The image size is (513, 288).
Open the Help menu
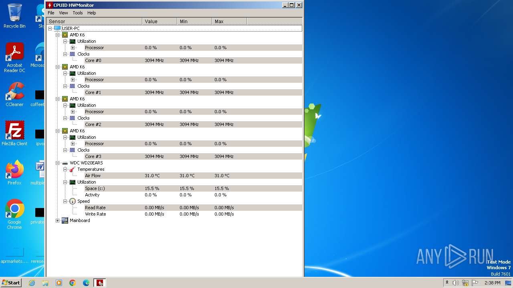coord(92,13)
